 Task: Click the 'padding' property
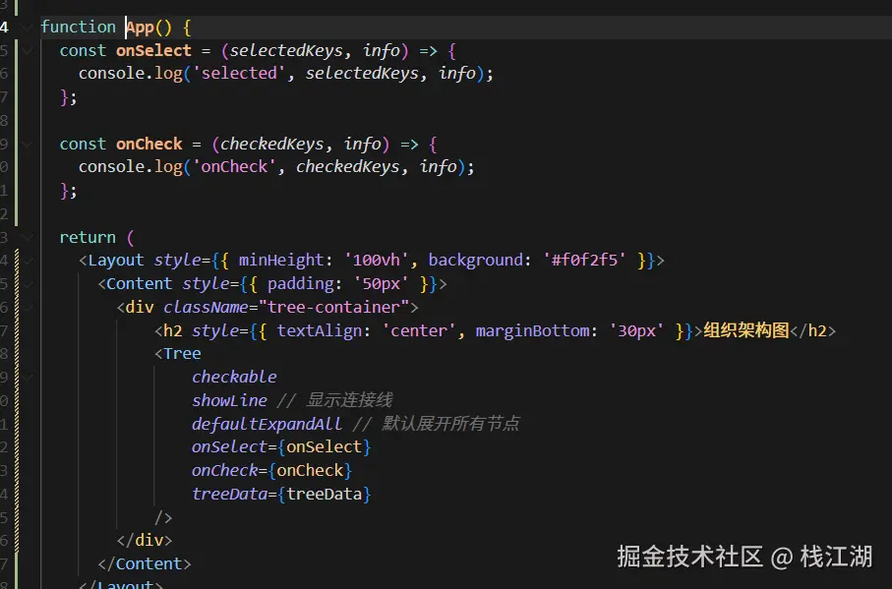pyautogui.click(x=300, y=284)
